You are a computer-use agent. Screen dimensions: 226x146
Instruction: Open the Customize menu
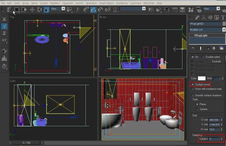pos(136,3)
